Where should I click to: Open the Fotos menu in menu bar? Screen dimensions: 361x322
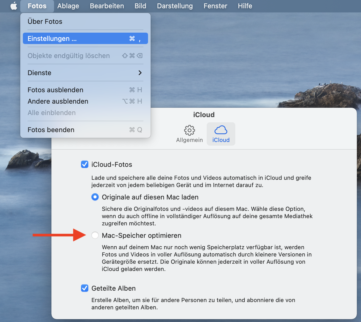37,6
